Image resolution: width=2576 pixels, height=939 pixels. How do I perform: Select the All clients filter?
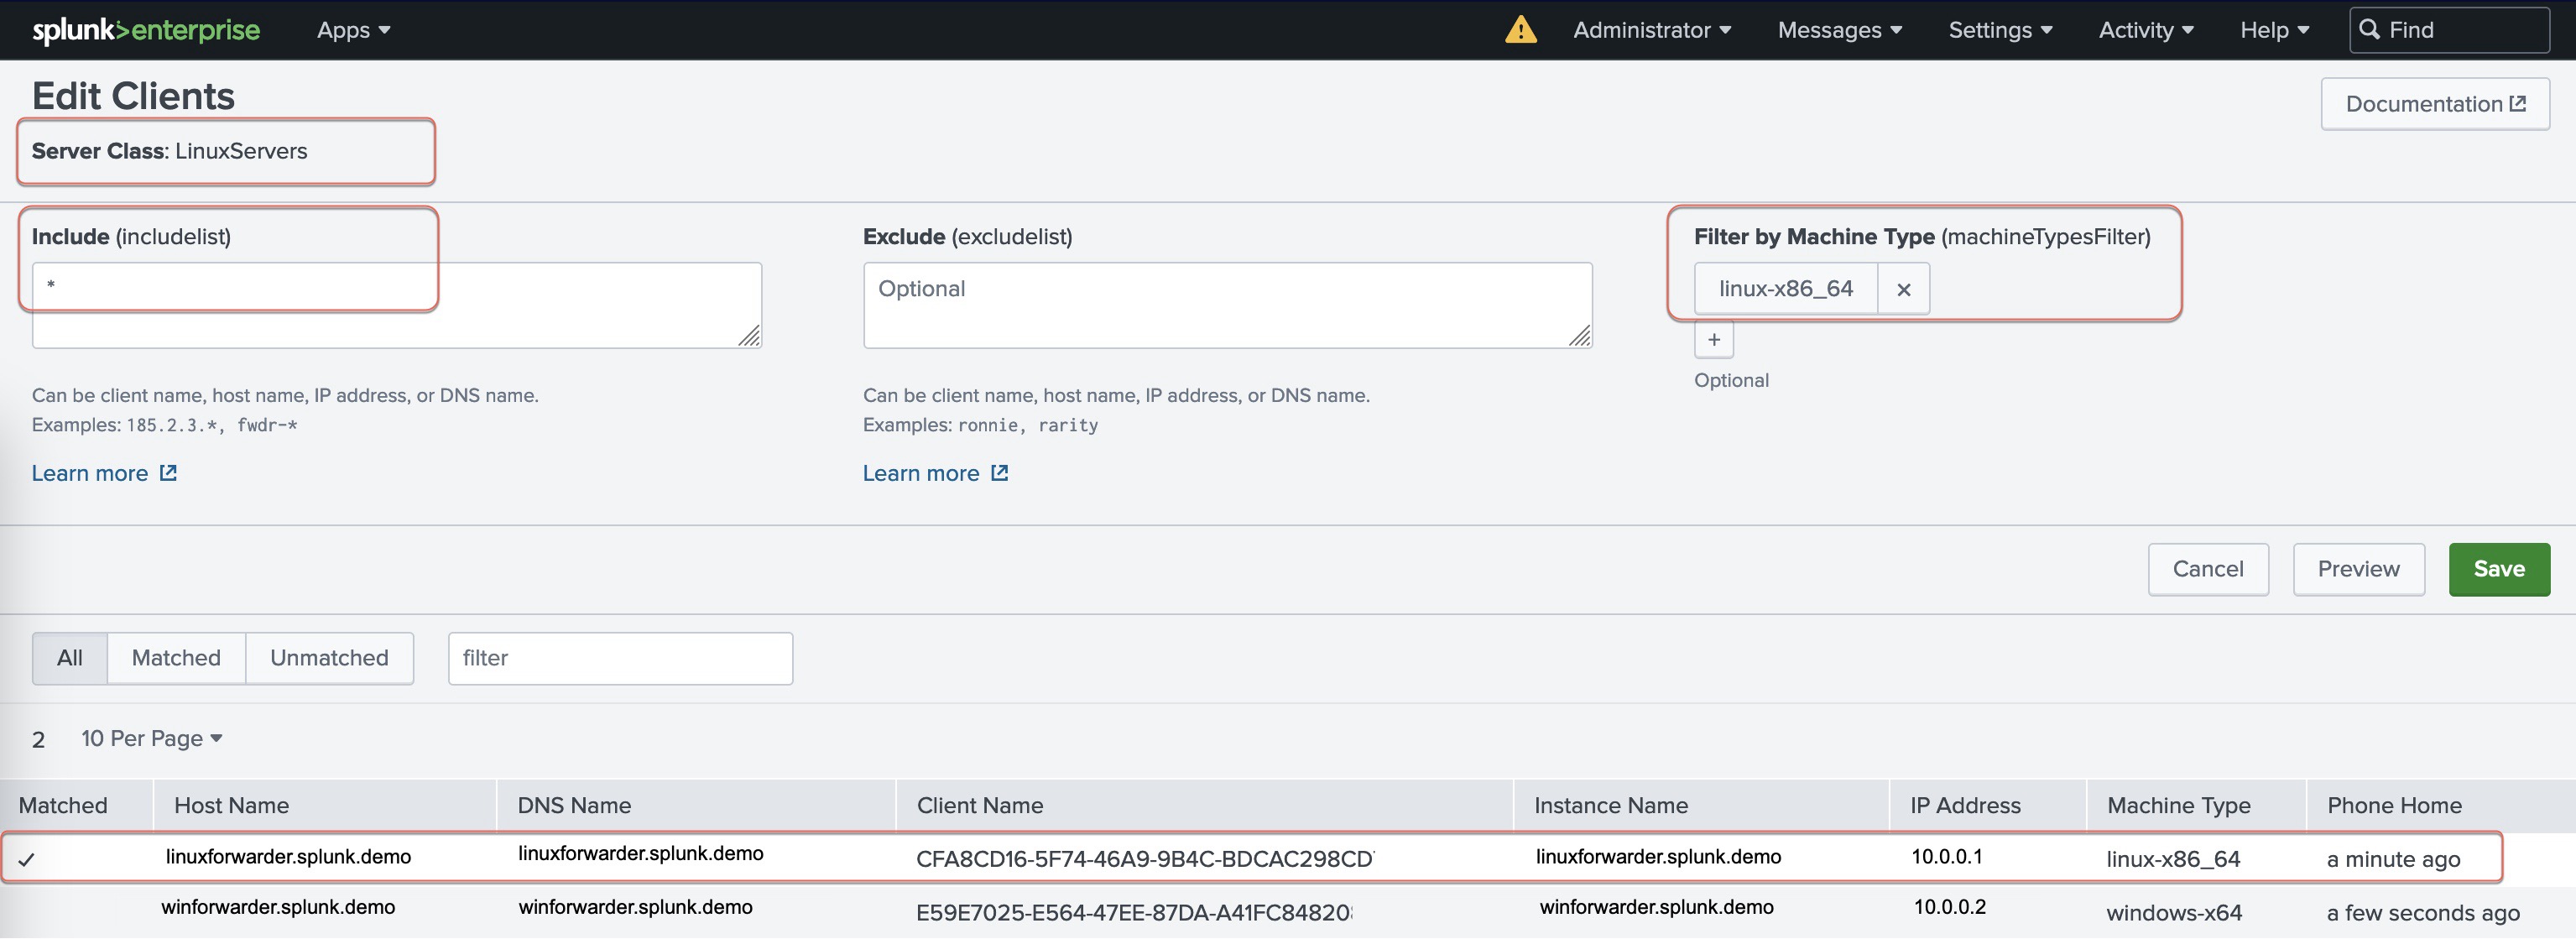click(x=70, y=658)
